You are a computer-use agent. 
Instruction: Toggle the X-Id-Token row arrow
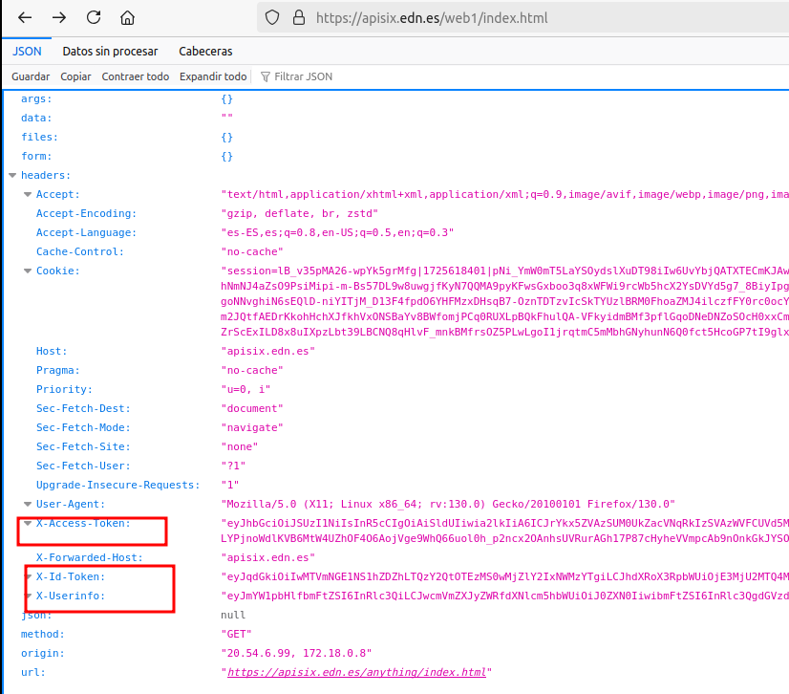click(28, 577)
